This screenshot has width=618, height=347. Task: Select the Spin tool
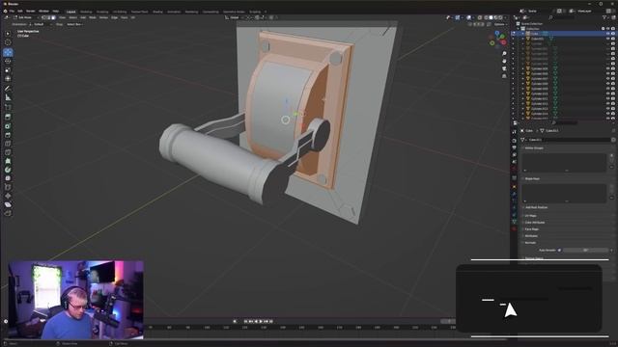[8, 170]
